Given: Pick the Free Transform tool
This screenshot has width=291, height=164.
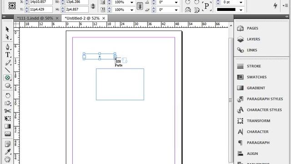Looking at the screenshot, I should (8, 118).
